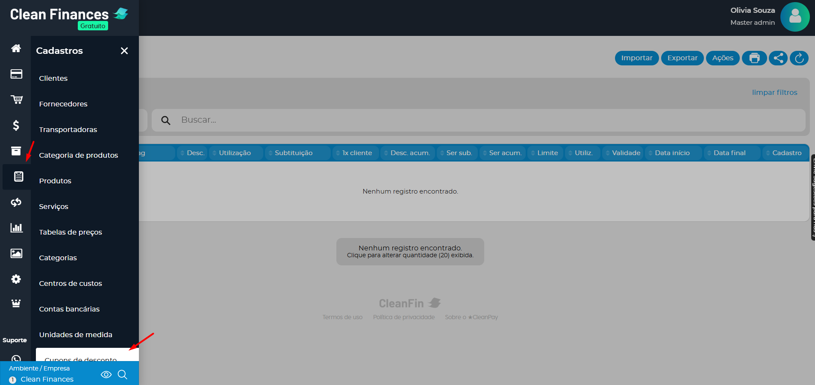Screen dimensions: 815x385
Task: Click the Importar button
Action: (x=636, y=58)
